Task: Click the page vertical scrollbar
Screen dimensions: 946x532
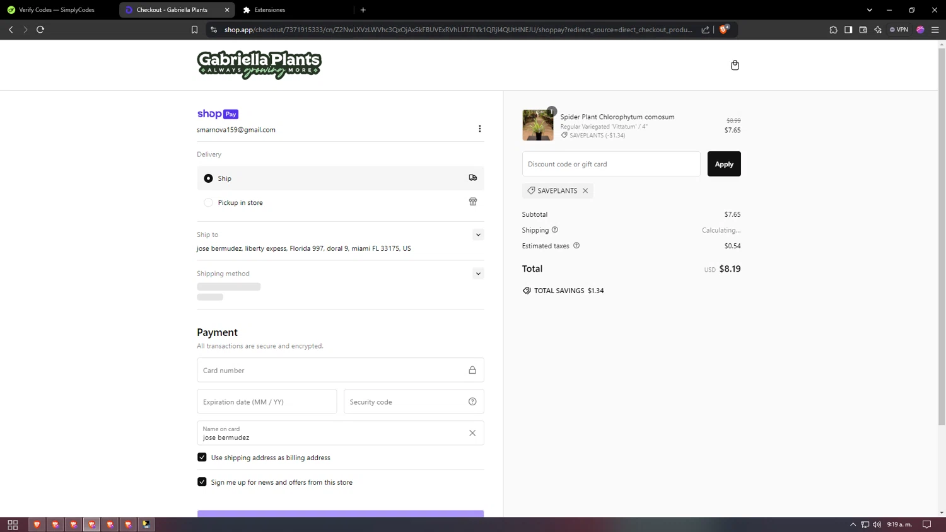Action: 942,236
